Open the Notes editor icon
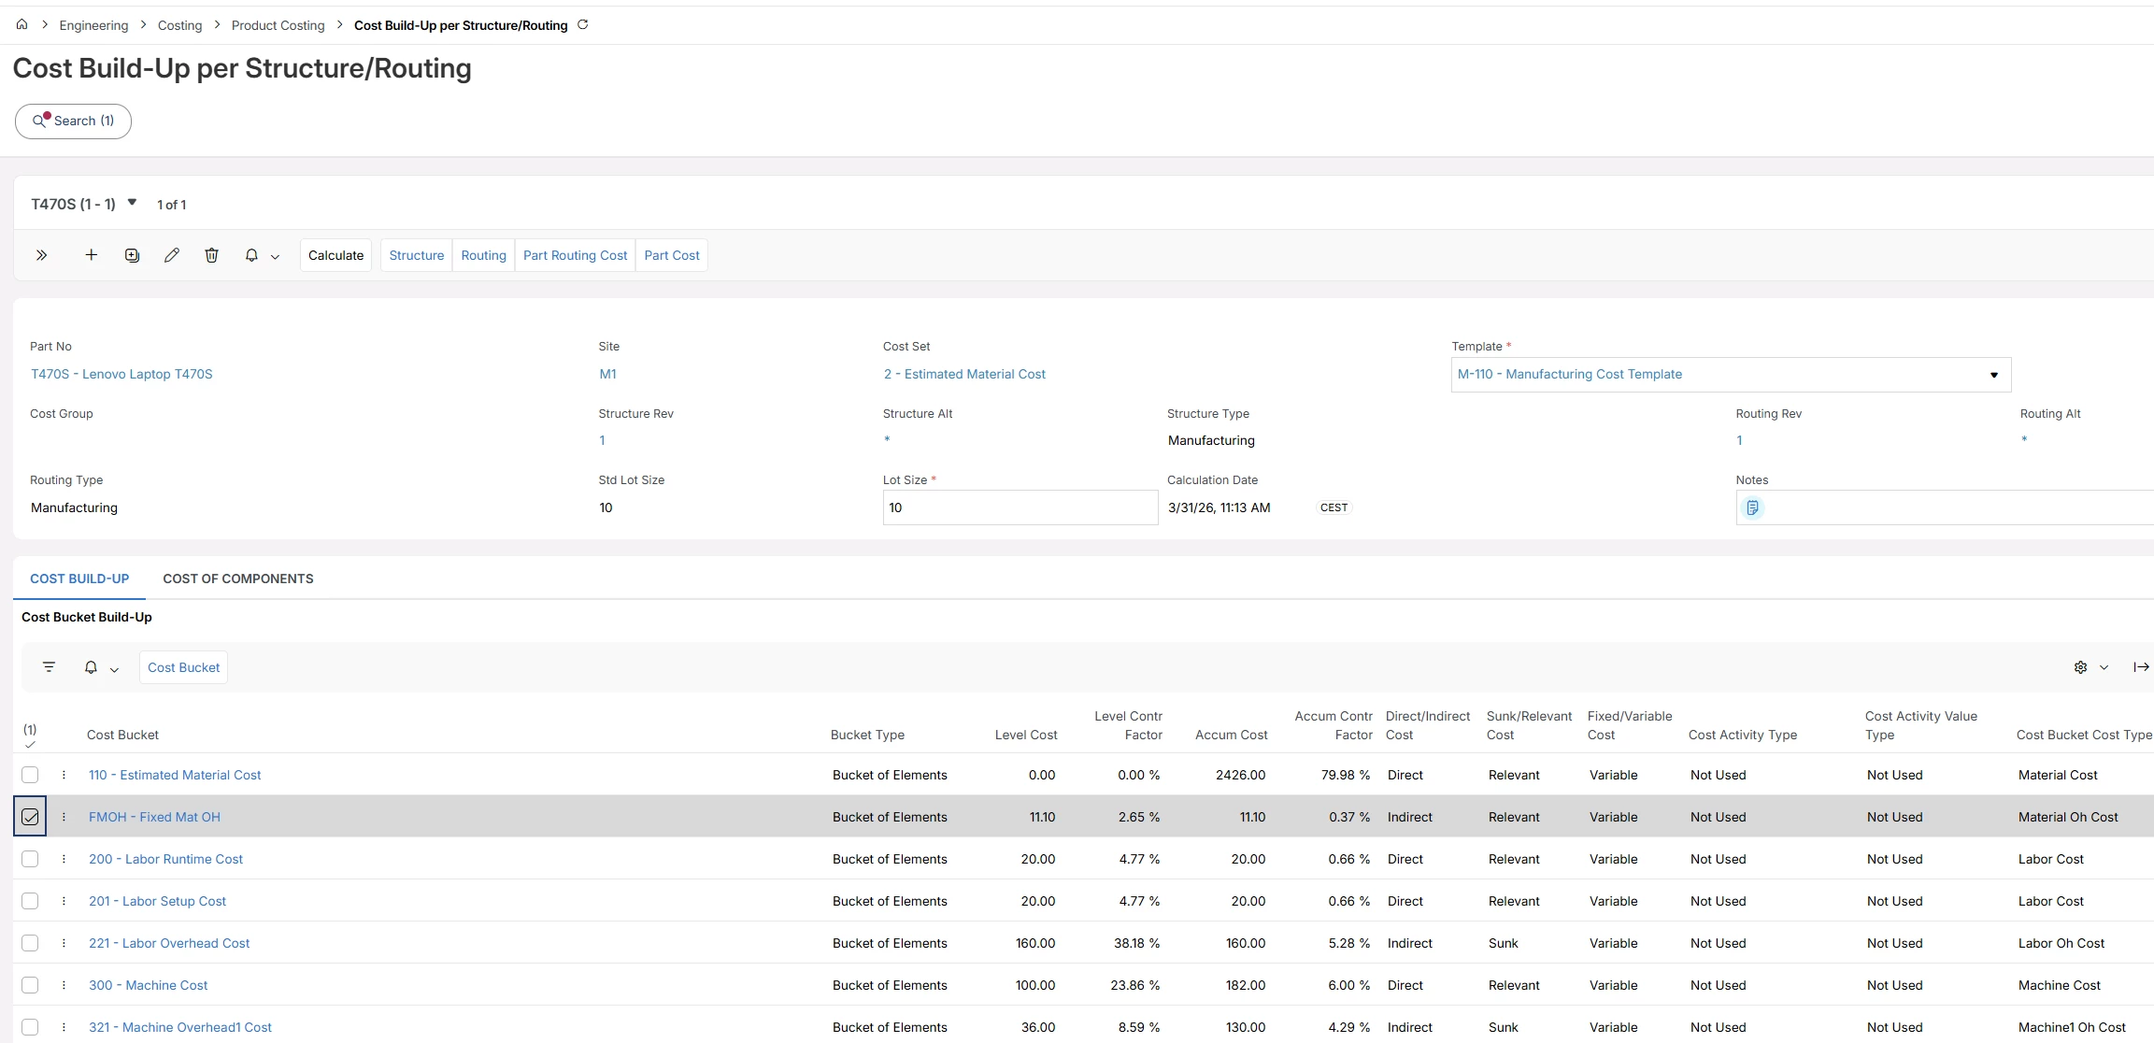 (x=1753, y=507)
